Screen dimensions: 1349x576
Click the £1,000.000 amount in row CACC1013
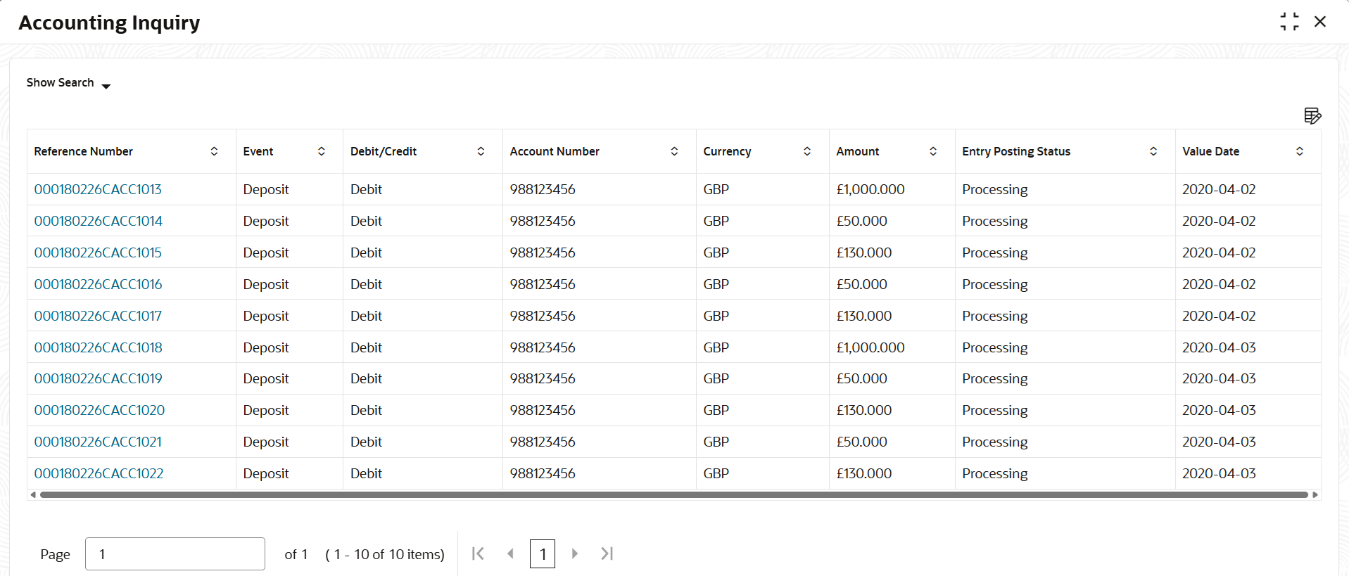click(870, 189)
